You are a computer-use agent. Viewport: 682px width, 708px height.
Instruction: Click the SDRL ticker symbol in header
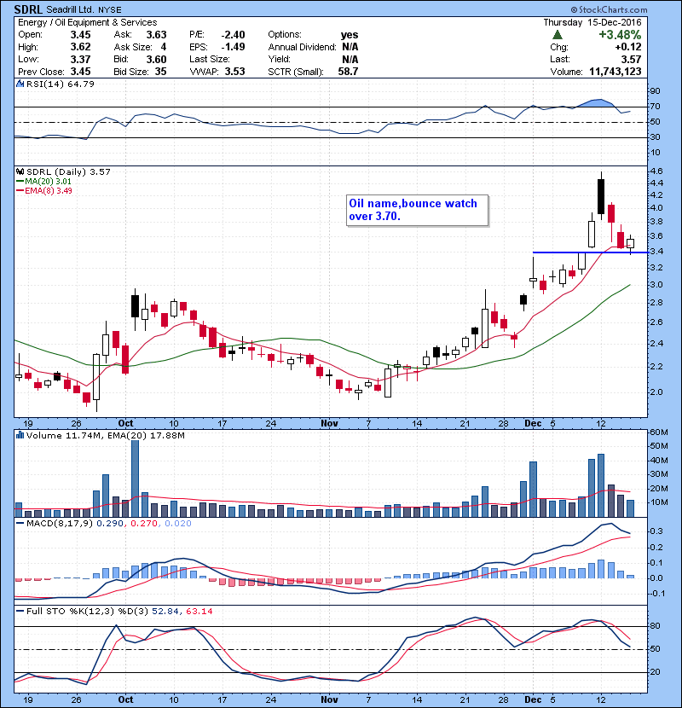(x=29, y=9)
